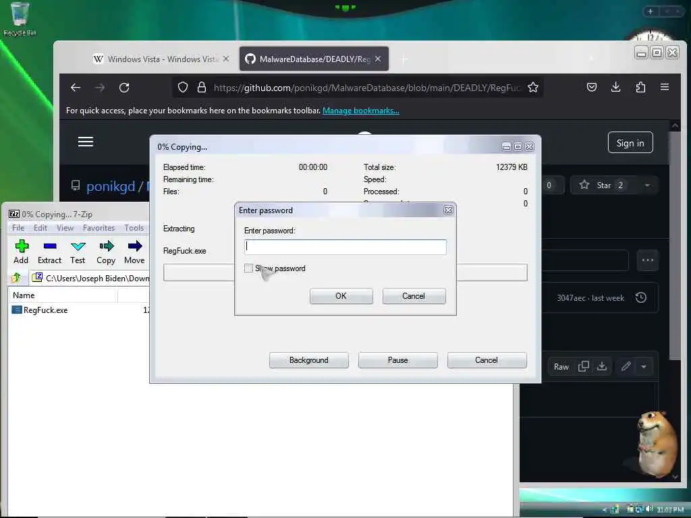Cancel the copying progress dialog

click(487, 360)
